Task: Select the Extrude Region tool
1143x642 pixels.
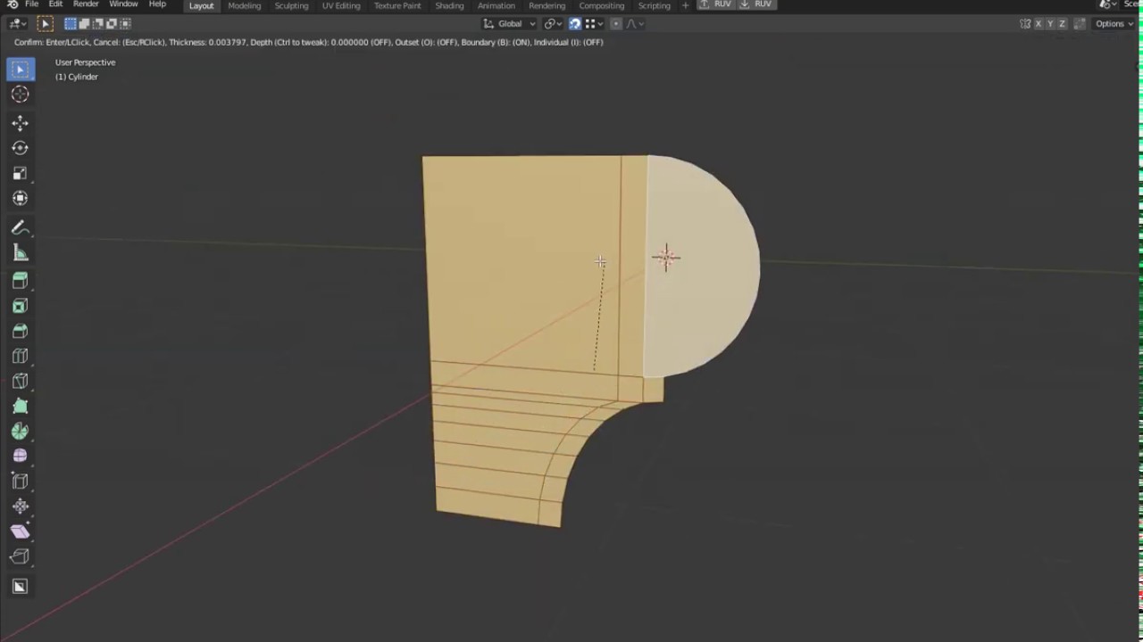Action: [20, 282]
